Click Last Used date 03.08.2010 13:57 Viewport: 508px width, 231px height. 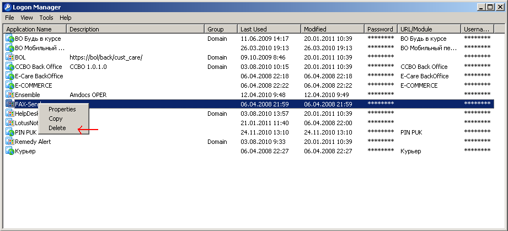pyautogui.click(x=265, y=114)
